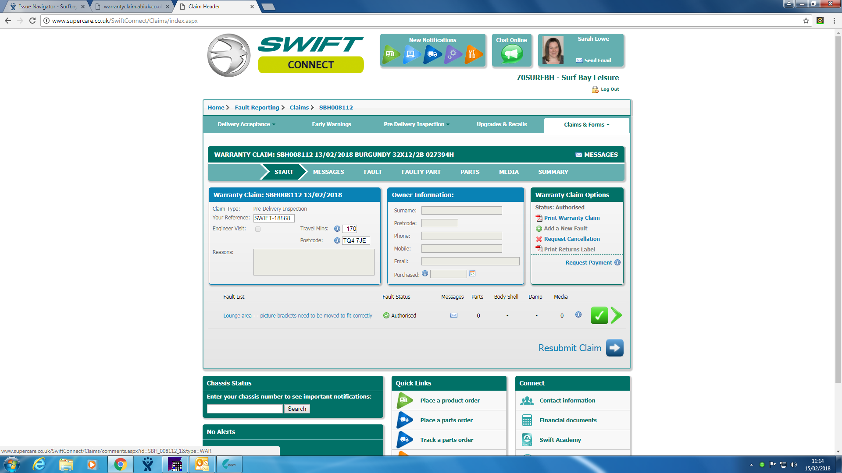Click the Print Warranty Claim link
This screenshot has width=842, height=473.
(571, 218)
